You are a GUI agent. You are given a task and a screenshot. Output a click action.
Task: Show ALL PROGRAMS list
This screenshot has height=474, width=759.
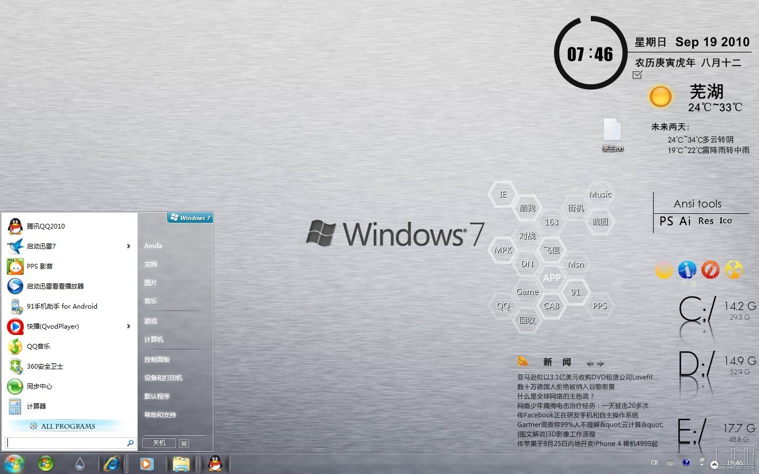69,426
